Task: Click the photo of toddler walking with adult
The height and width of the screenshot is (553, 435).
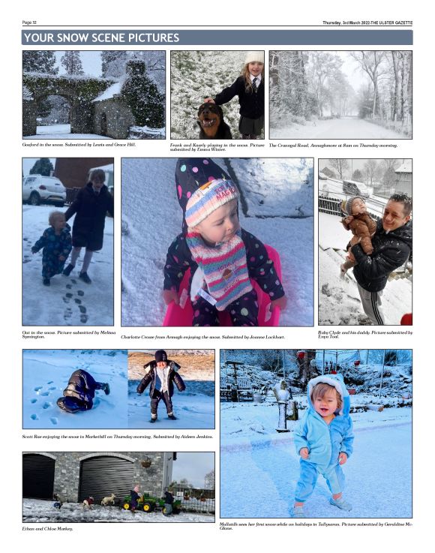Action: [x=68, y=242]
